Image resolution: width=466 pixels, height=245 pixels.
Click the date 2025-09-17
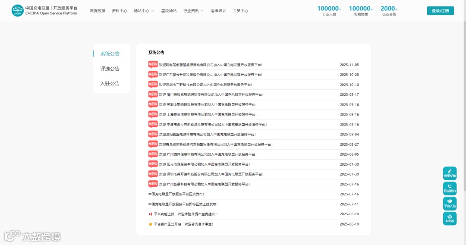pos(349,94)
